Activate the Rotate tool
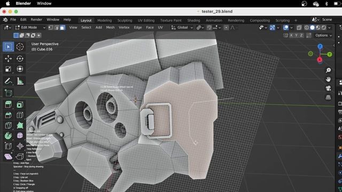The height and width of the screenshot is (192, 342). tap(20, 59)
